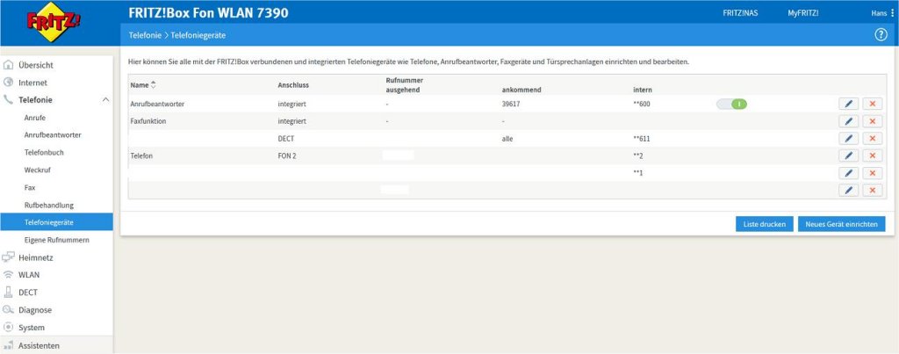Delete the DECT device row
Image resolution: width=899 pixels, height=354 pixels.
pyautogui.click(x=872, y=139)
